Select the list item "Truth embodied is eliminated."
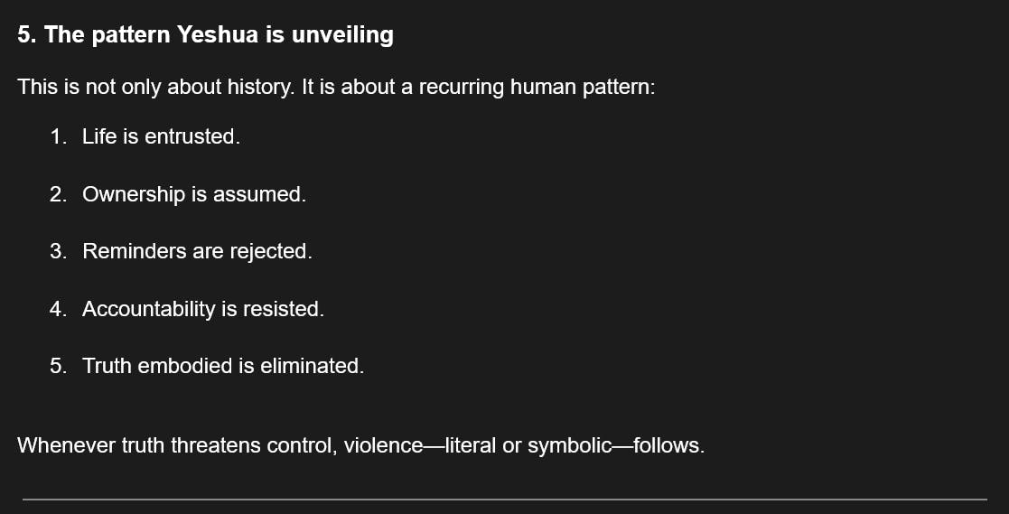This screenshot has width=1009, height=514. click(x=223, y=366)
